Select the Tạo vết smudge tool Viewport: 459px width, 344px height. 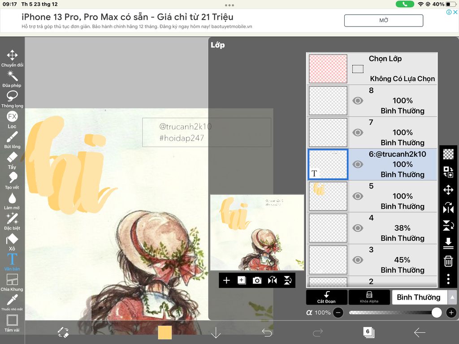[x=12, y=181]
